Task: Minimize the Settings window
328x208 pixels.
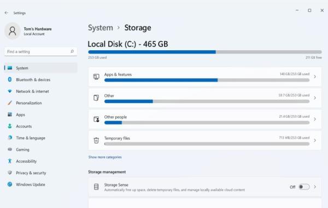Action: pos(297,10)
